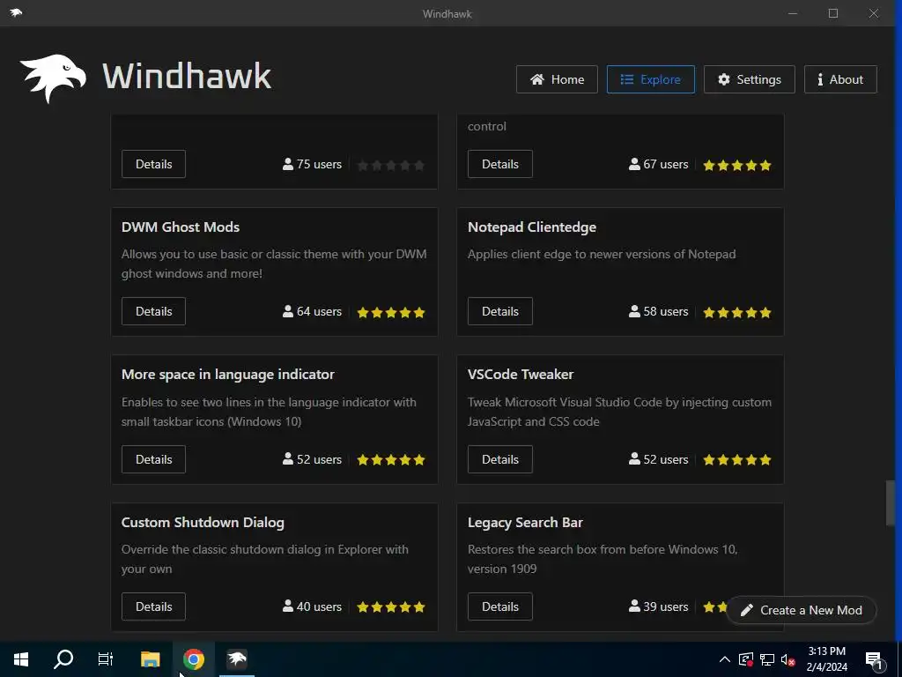
Task: Open Details for Notepad Clientedge
Action: [x=500, y=311]
